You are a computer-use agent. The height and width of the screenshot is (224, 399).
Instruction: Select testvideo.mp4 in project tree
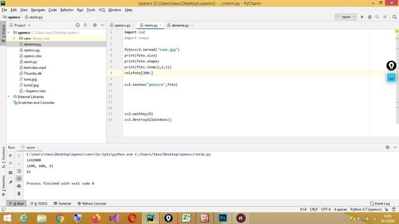pyautogui.click(x=35, y=68)
